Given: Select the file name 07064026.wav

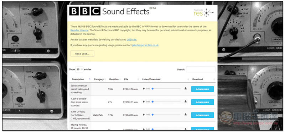Looking at the screenshot, I should [130, 115].
